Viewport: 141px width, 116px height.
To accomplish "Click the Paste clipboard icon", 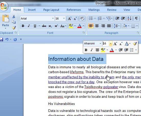I will 6,19.
